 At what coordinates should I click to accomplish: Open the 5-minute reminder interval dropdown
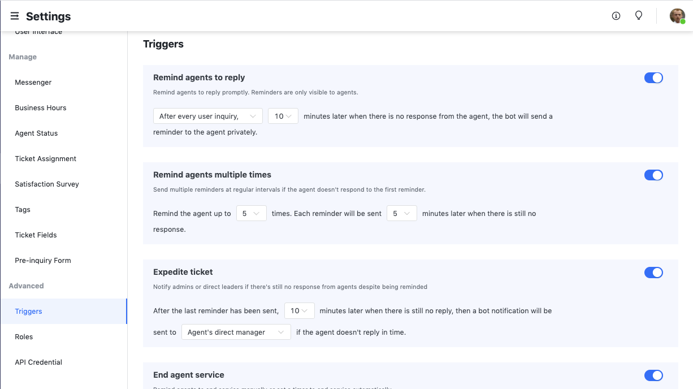[x=401, y=213]
